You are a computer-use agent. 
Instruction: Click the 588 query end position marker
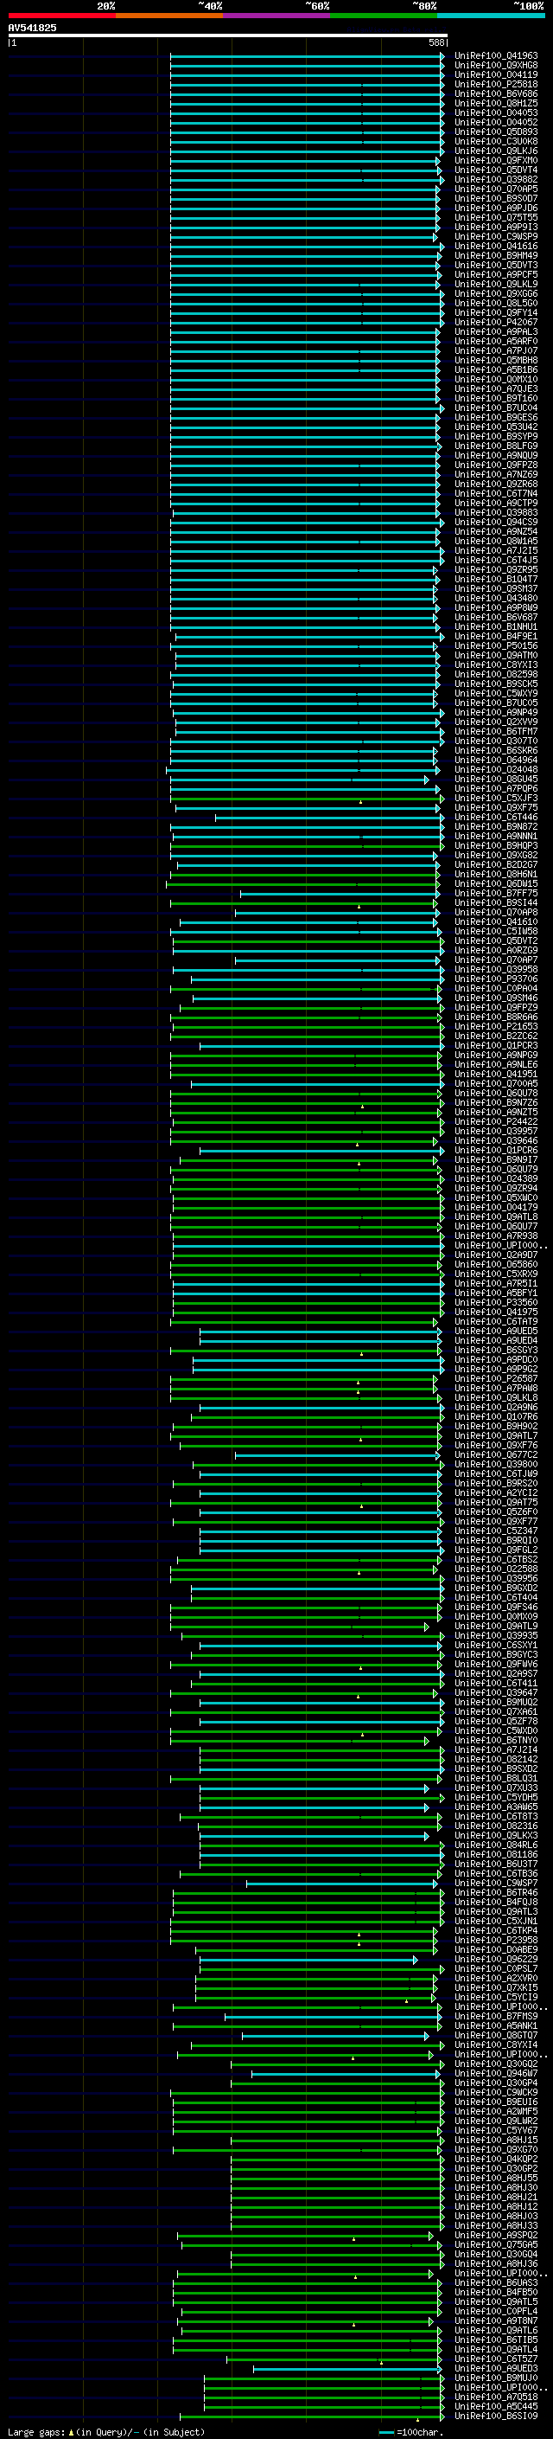click(435, 42)
